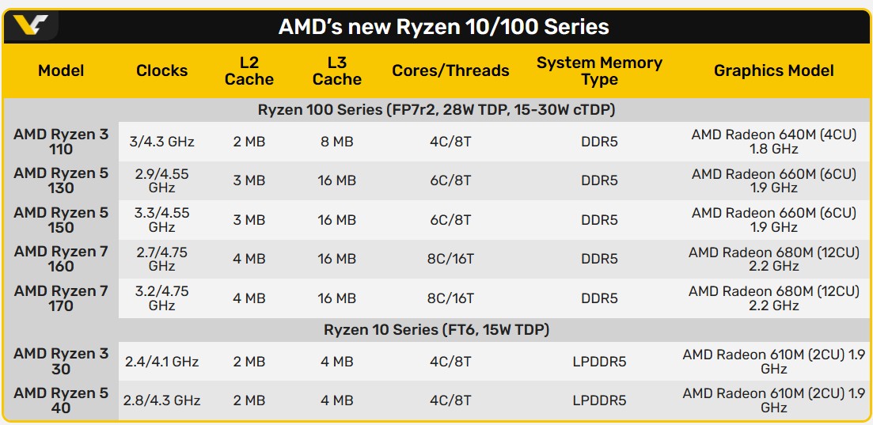Click the AMD Ryzen 5 130 model name
873x425 pixels.
(x=61, y=180)
